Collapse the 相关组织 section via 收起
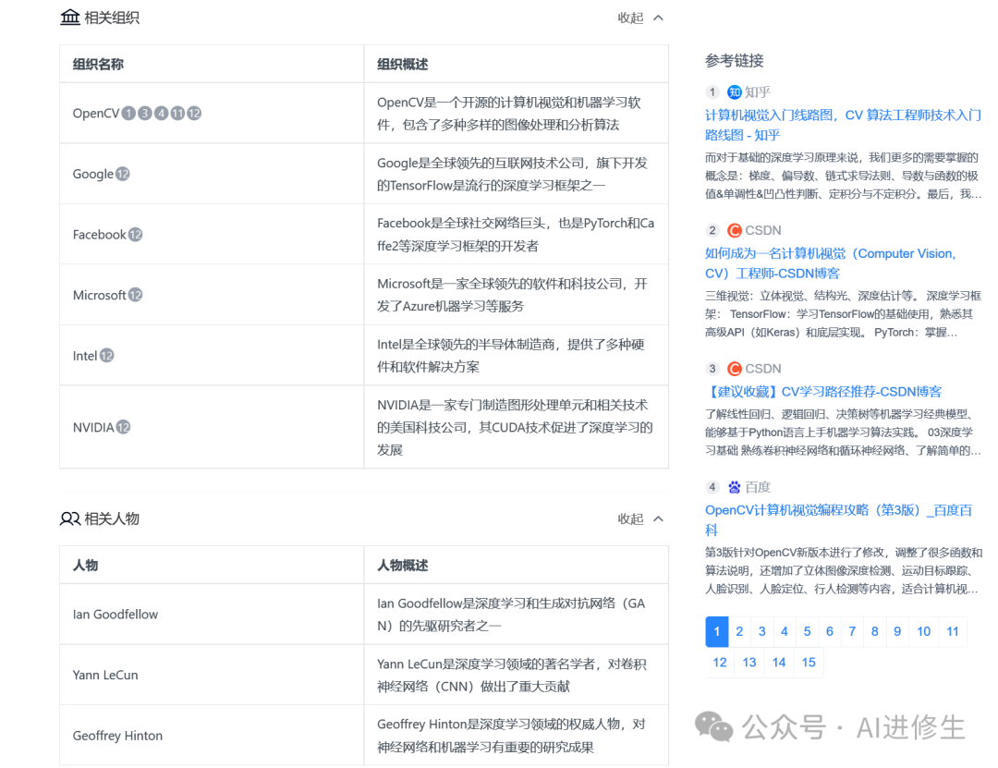Screen dimensions: 998x768 [640, 18]
